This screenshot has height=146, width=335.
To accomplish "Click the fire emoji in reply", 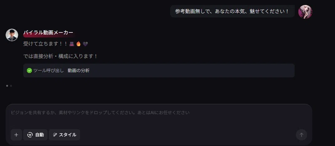I will coord(79,44).
